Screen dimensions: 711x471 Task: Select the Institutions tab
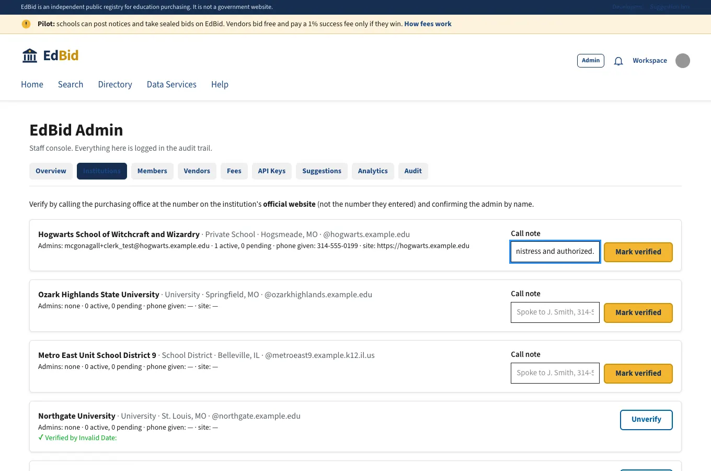102,171
